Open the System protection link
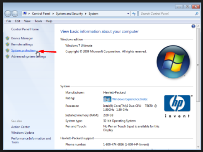203x152 pixels. 23,51
